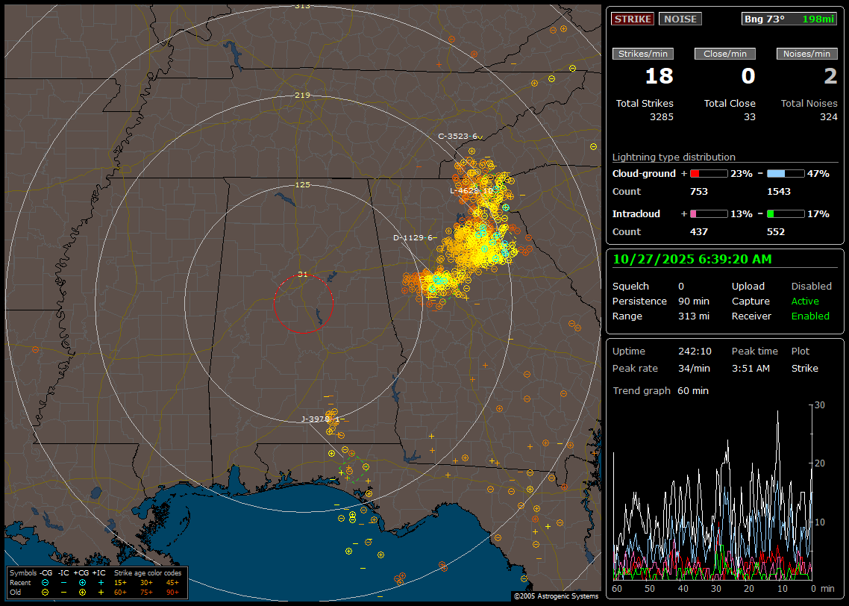Image resolution: width=849 pixels, height=606 pixels.
Task: Click the Noises/min rate label
Action: (807, 54)
